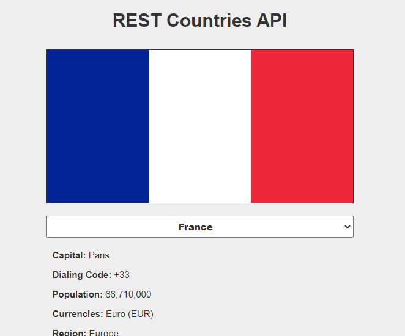405x336 pixels.
Task: Click the Paris capital value
Action: (99, 255)
